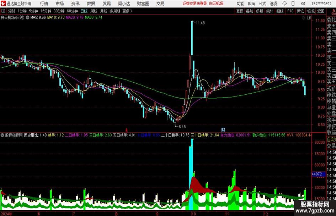Click the R 500 badge icon
Screen dimensions: 336x216
334,12
